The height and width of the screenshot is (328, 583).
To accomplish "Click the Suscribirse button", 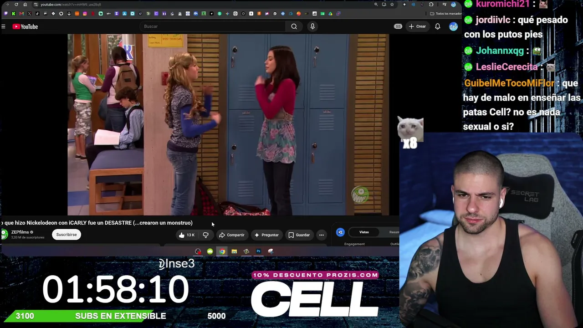I will (66, 235).
